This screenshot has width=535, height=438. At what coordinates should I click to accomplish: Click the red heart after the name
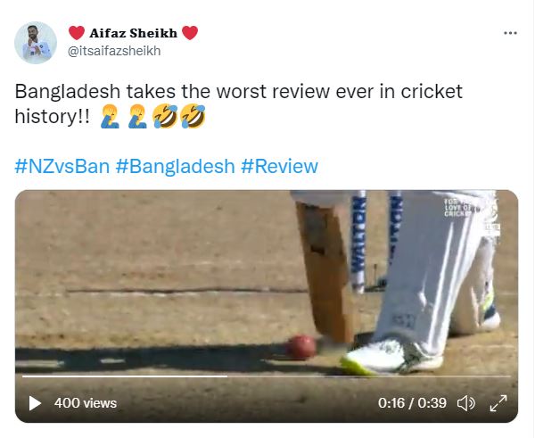coord(190,33)
